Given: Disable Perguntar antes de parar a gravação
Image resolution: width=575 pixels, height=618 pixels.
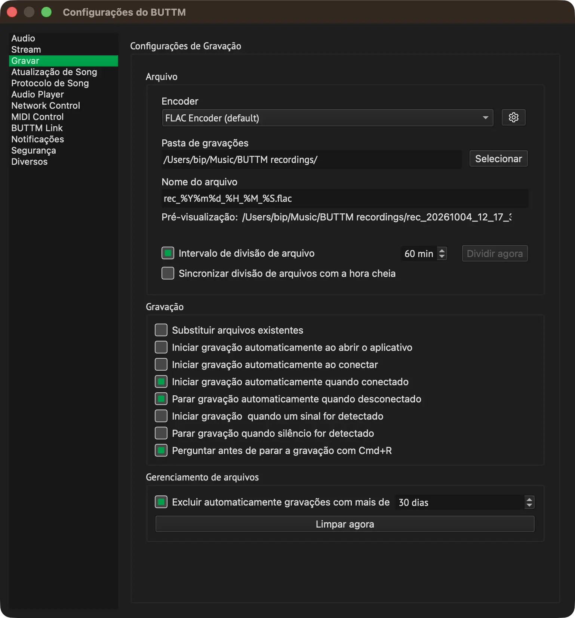Looking at the screenshot, I should point(161,451).
